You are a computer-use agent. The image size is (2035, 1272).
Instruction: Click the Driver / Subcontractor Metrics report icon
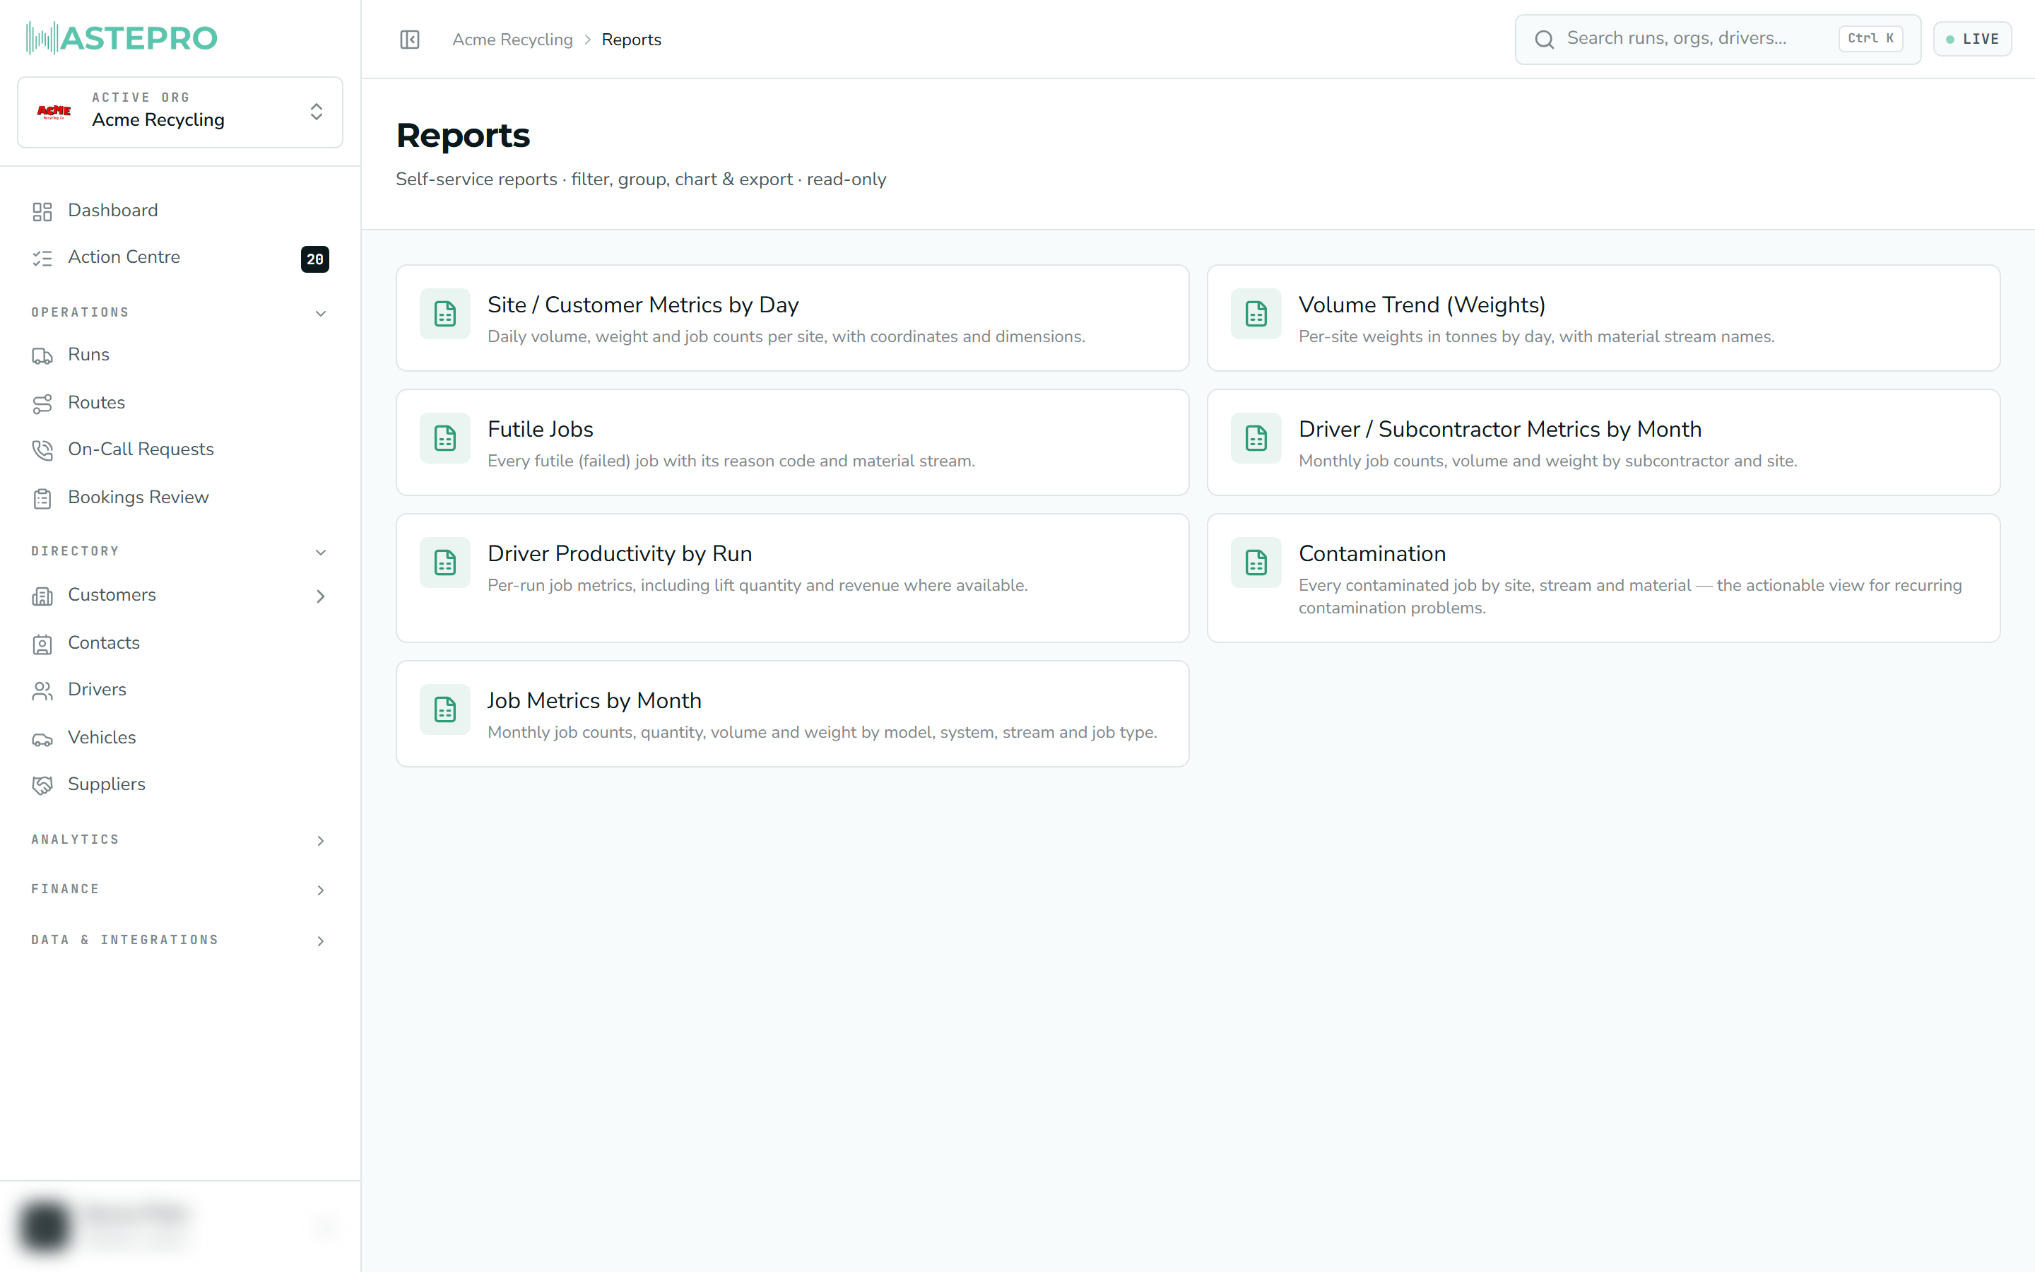point(1256,437)
